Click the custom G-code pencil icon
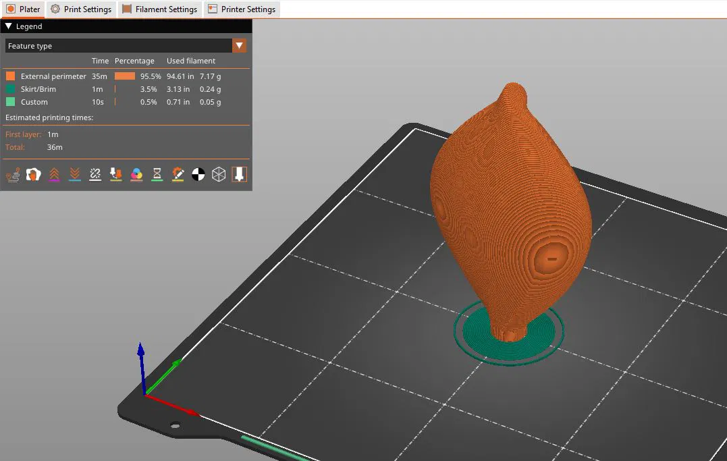 [178, 174]
